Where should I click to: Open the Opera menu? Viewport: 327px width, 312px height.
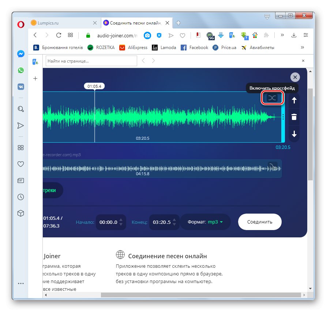[x=20, y=25]
